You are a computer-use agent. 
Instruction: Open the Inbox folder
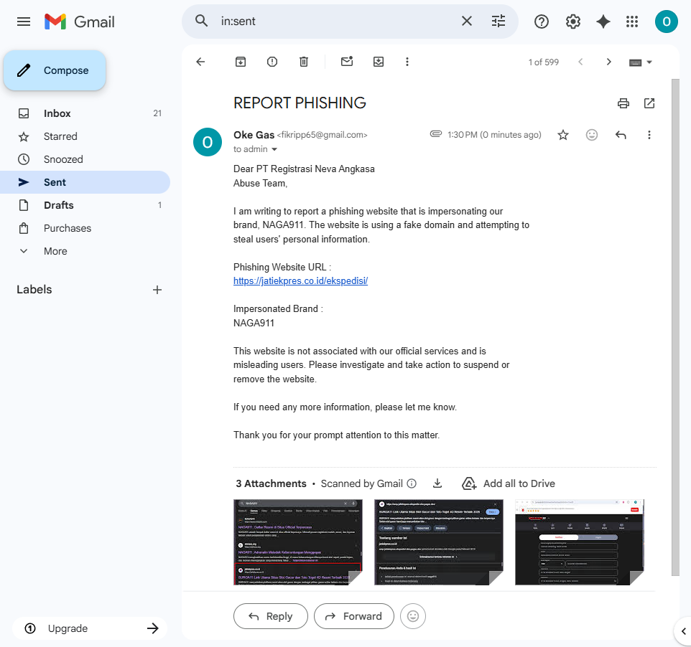[x=85, y=113]
